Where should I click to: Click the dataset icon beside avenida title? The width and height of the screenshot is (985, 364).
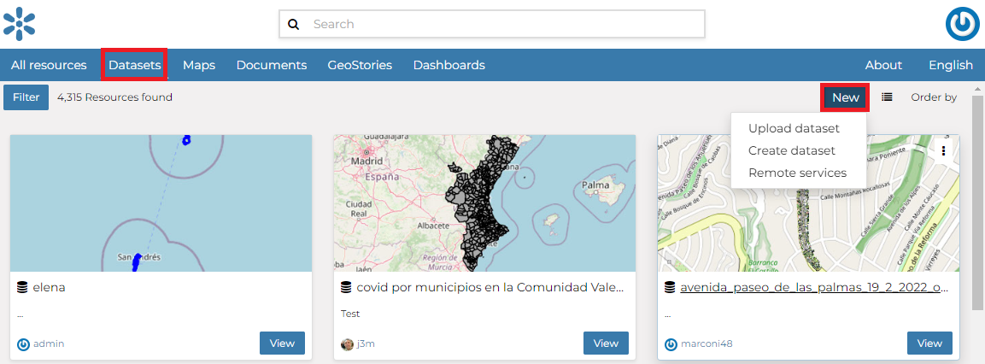[x=670, y=288]
